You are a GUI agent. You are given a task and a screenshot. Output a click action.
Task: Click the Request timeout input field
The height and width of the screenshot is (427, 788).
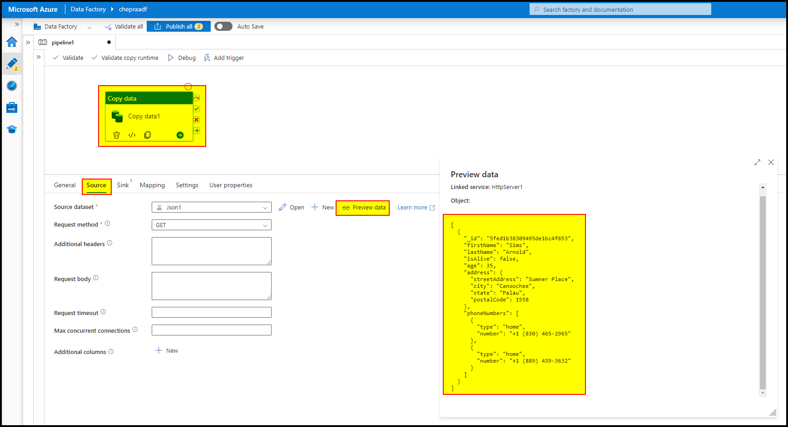212,312
